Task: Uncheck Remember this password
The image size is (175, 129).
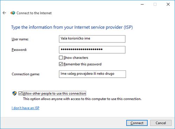Action: 61,64
